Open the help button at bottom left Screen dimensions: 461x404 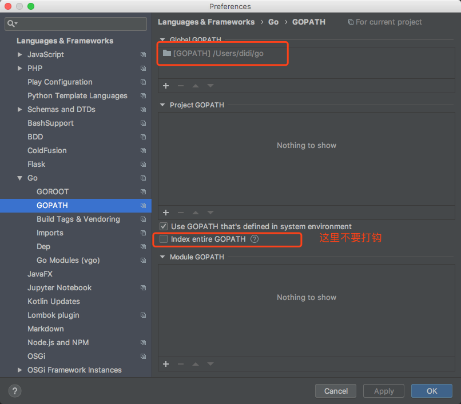pos(15,391)
